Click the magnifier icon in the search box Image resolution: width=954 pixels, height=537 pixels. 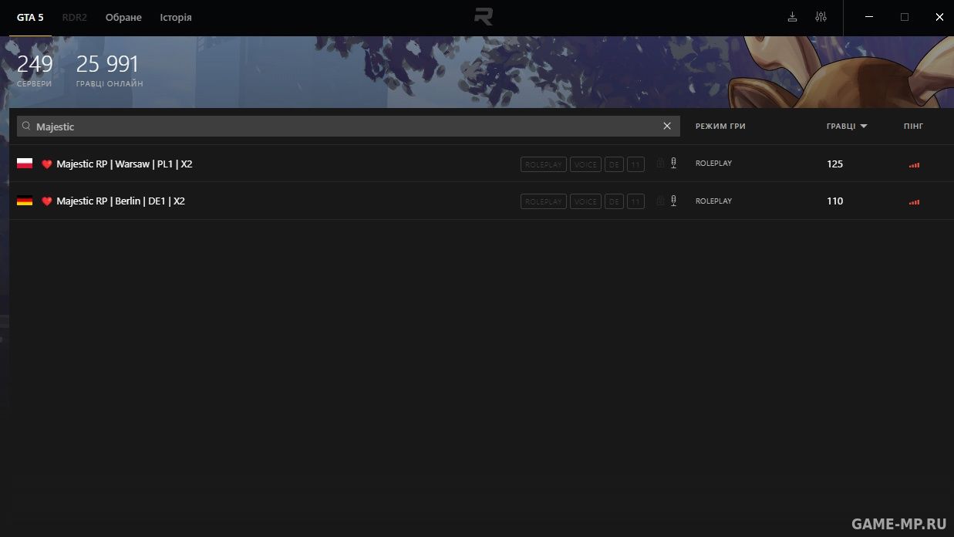click(x=26, y=126)
